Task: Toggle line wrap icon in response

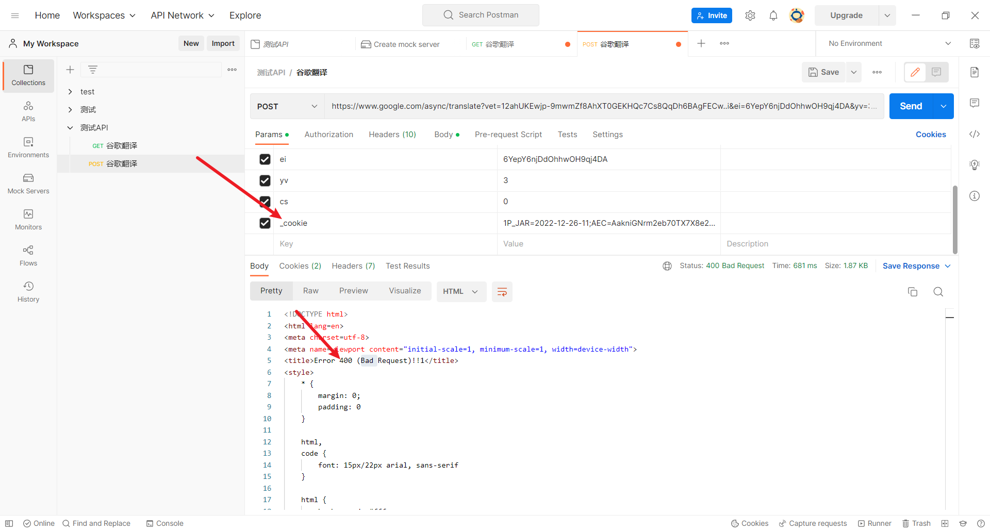Action: pyautogui.click(x=502, y=292)
